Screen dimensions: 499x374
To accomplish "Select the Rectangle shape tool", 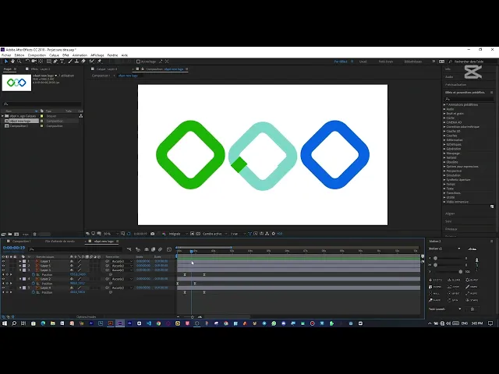I will tap(48, 62).
